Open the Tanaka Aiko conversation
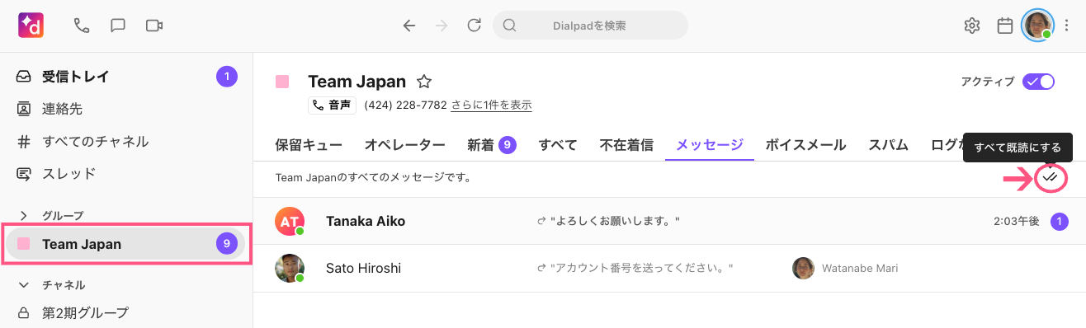This screenshot has width=1086, height=328. [x=669, y=221]
